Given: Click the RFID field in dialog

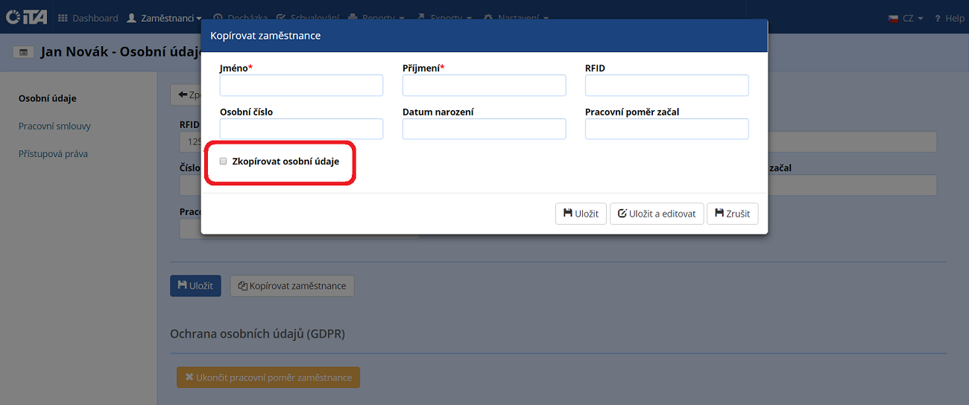Looking at the screenshot, I should pos(666,86).
